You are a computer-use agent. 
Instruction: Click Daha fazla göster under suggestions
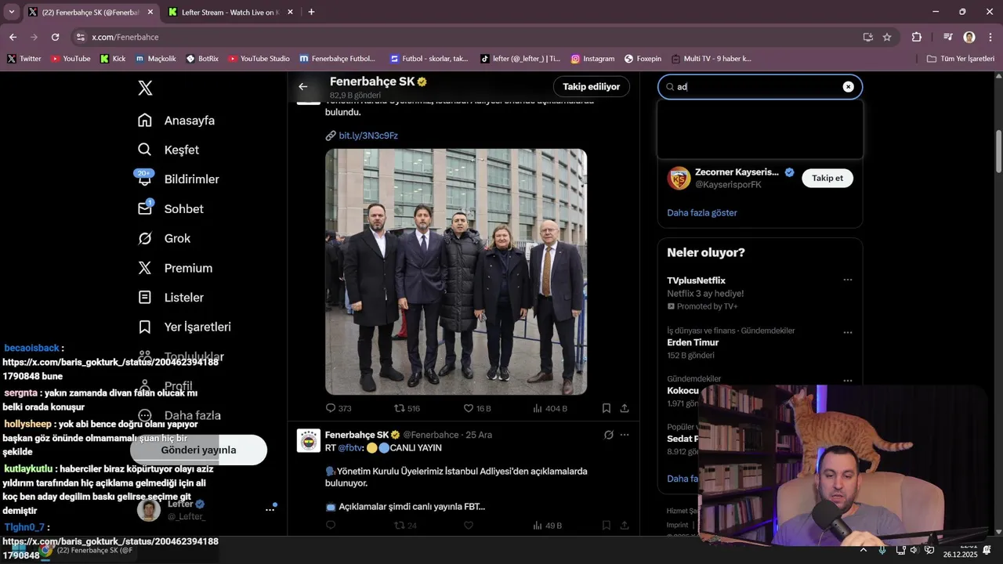[x=702, y=212]
